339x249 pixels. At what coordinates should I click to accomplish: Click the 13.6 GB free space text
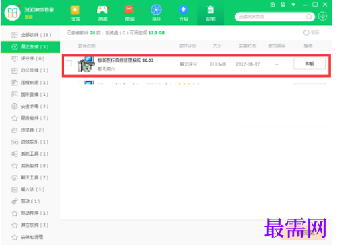157,33
